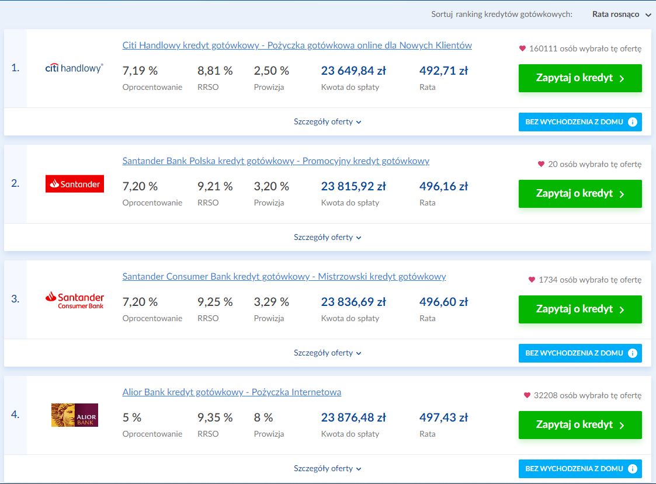Viewport: 656px width, 484px height.
Task: Click the Santander Consumer Bank logo
Action: point(74,300)
